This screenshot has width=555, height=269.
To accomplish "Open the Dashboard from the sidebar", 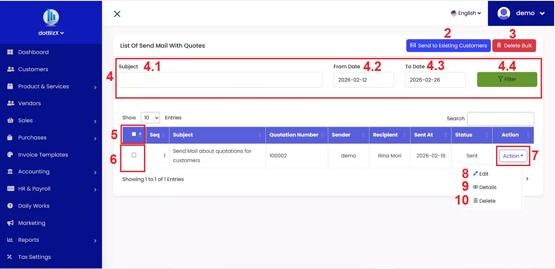I will pyautogui.click(x=34, y=52).
